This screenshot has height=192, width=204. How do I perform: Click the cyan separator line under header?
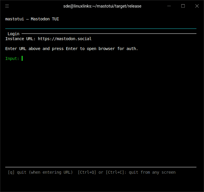pos(101,29)
